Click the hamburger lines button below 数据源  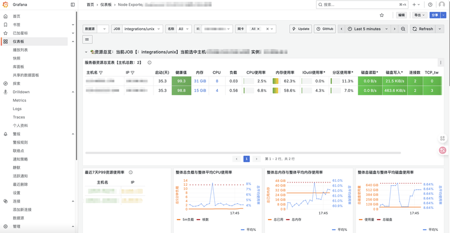tap(87, 39)
